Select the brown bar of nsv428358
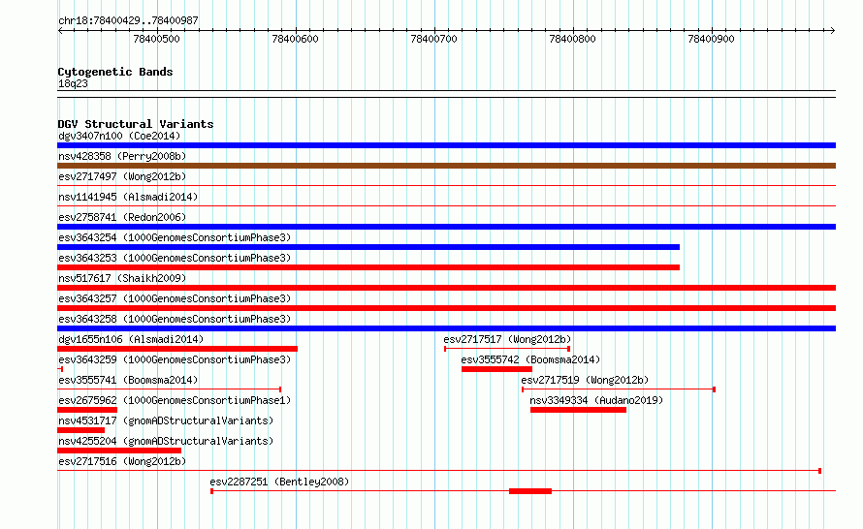 tap(446, 166)
